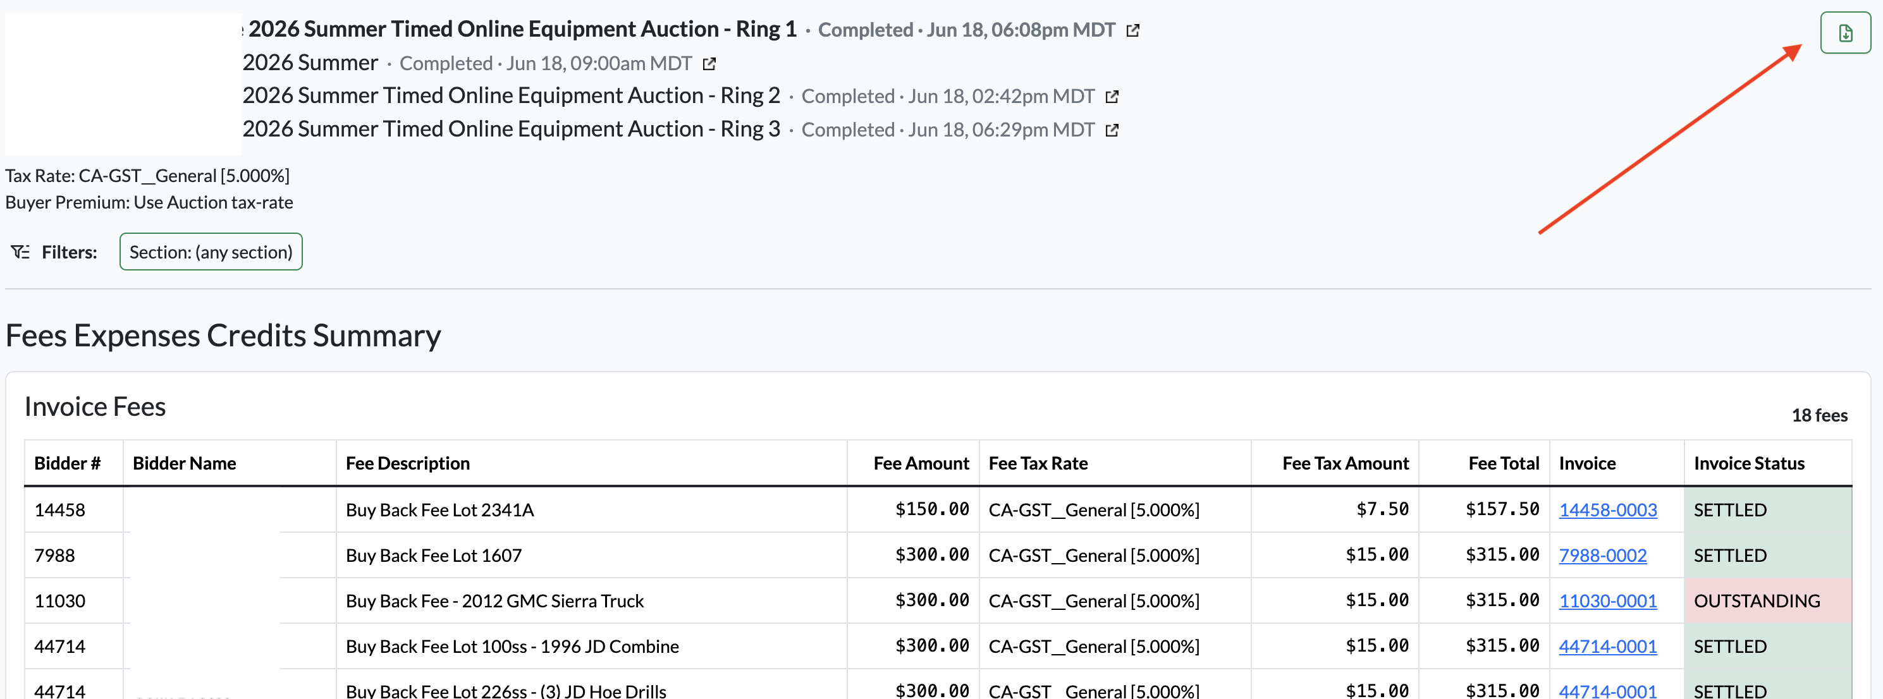Open invoice 7988-0002
Screen dimensions: 1883x699
(x=1602, y=555)
